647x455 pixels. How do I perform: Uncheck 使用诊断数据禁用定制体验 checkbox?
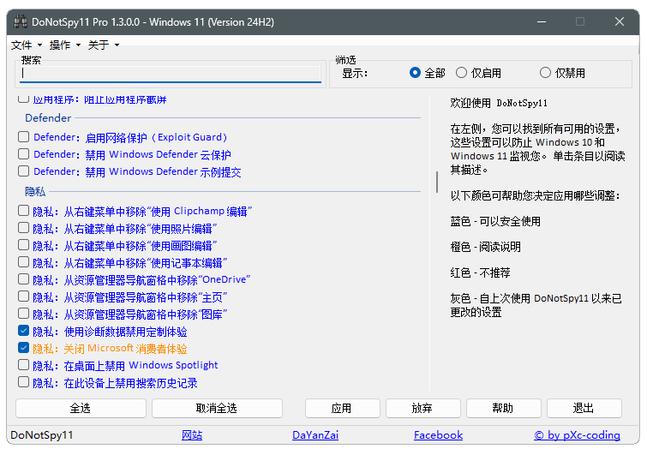point(24,331)
